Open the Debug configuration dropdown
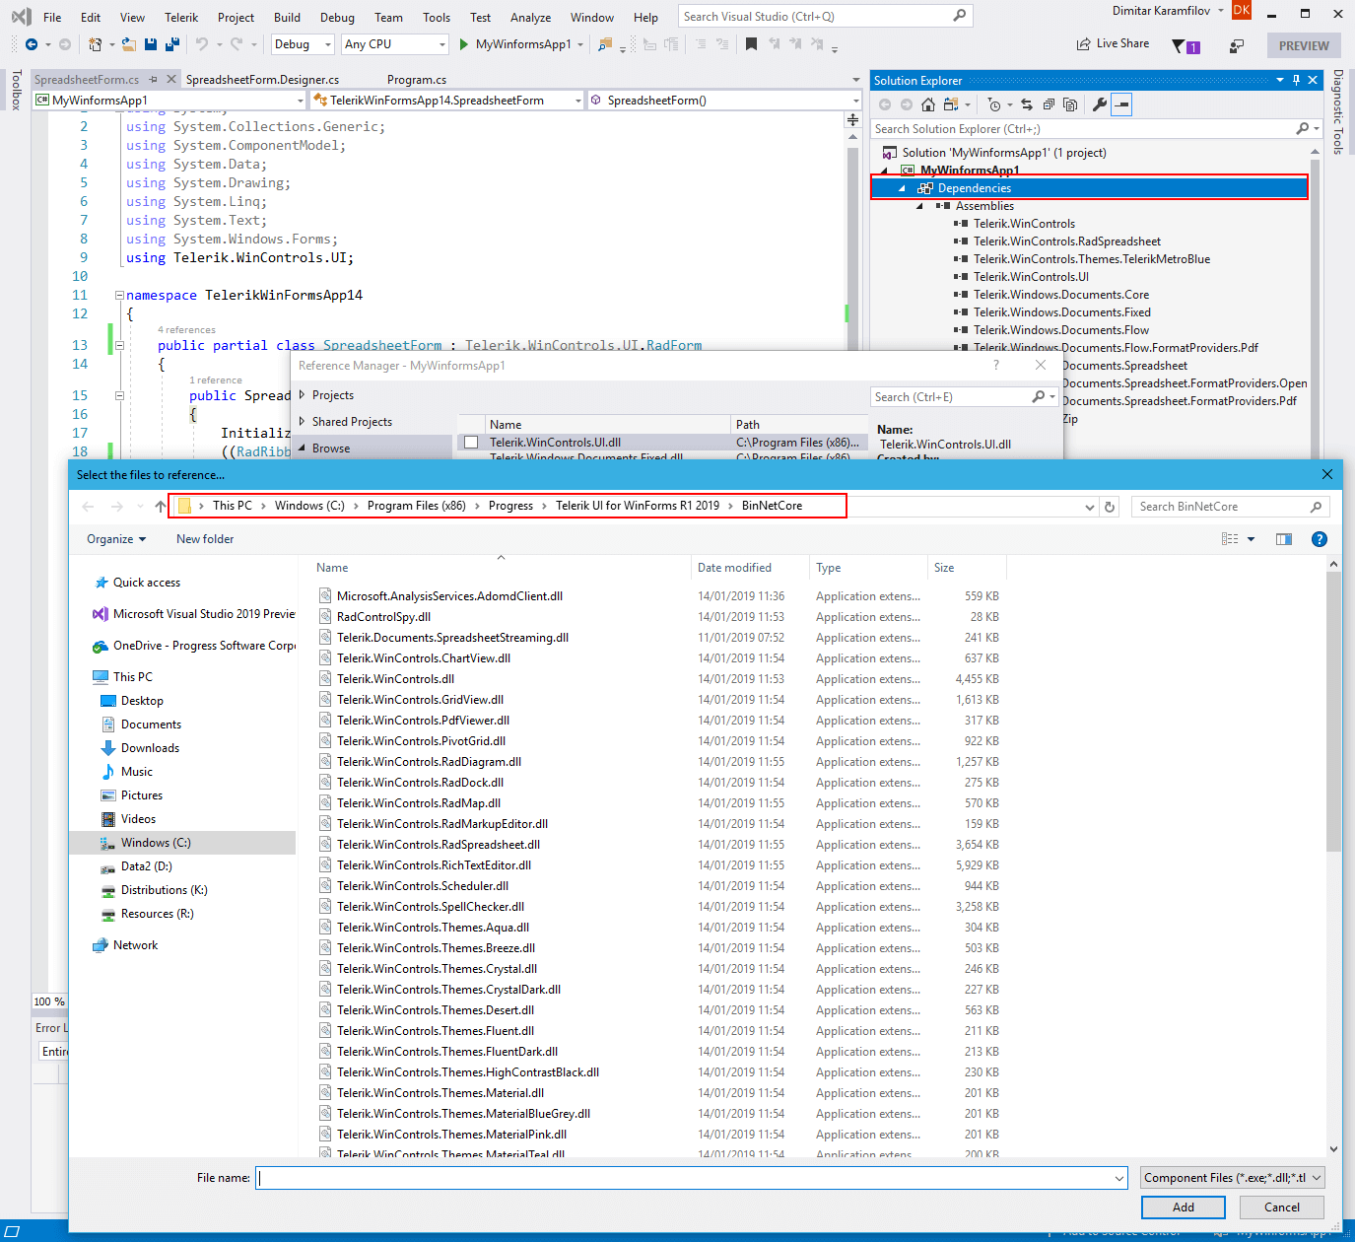1355x1242 pixels. click(303, 44)
